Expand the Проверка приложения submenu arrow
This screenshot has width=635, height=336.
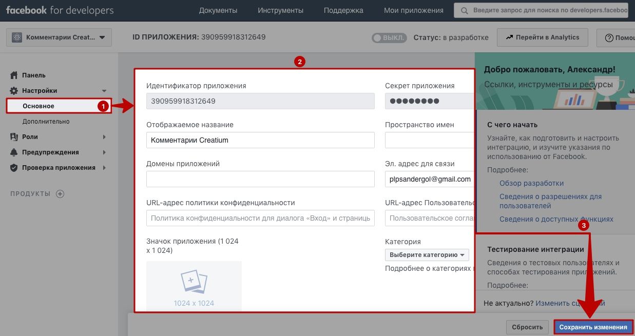coord(104,168)
